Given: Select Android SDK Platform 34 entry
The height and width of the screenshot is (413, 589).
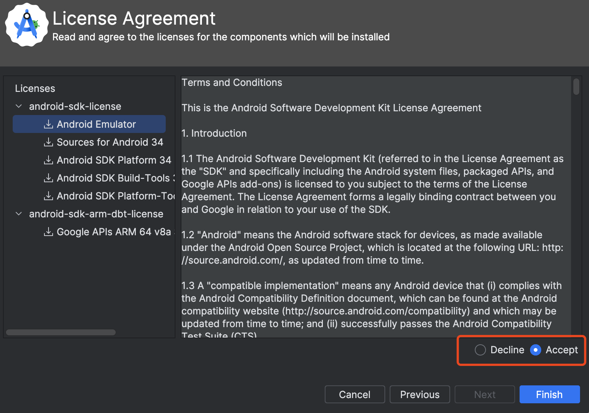Looking at the screenshot, I should click(x=114, y=160).
